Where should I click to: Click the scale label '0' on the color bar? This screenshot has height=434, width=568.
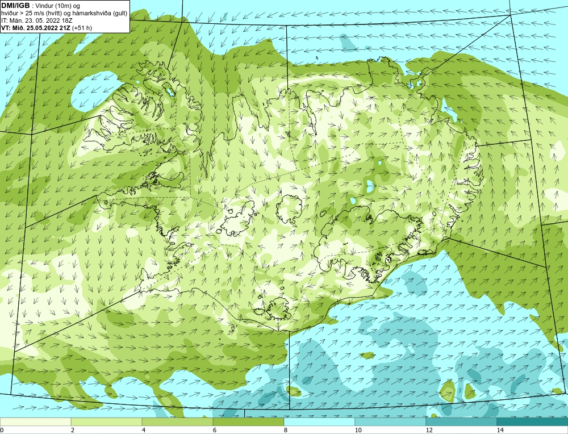(x=2, y=431)
